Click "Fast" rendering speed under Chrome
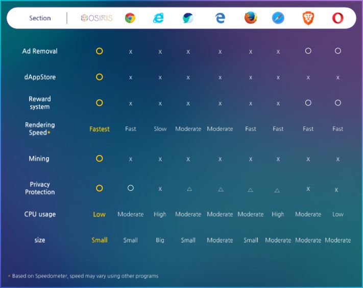 tap(131, 129)
